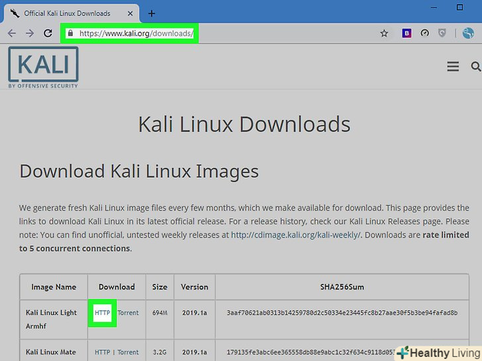Go back to the previous page
482x361 pixels.
coord(12,33)
